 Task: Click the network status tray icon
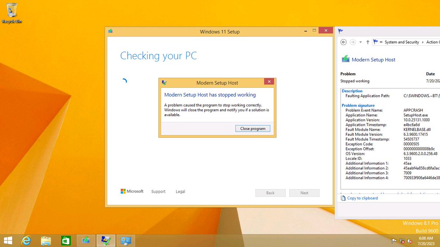[402, 241]
